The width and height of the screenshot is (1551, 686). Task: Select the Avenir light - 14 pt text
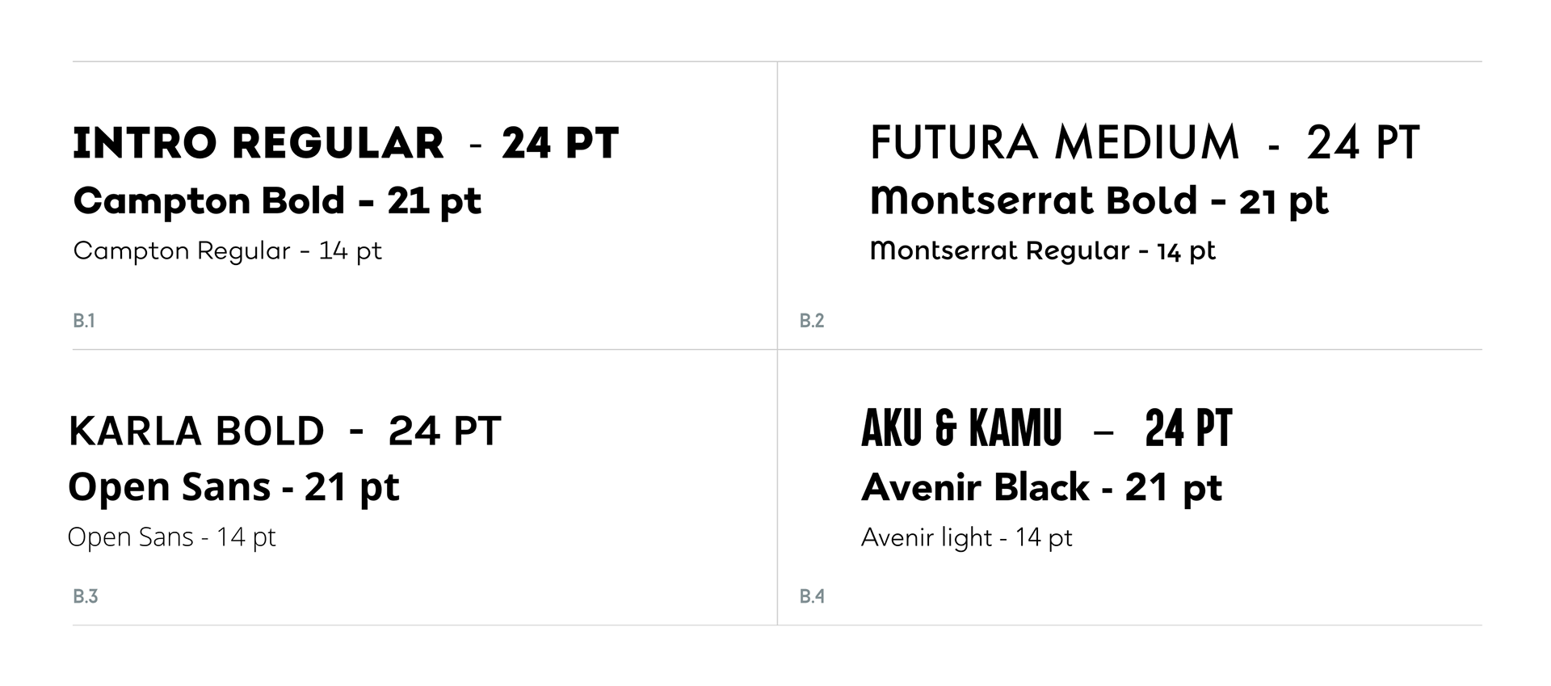pyautogui.click(x=967, y=537)
